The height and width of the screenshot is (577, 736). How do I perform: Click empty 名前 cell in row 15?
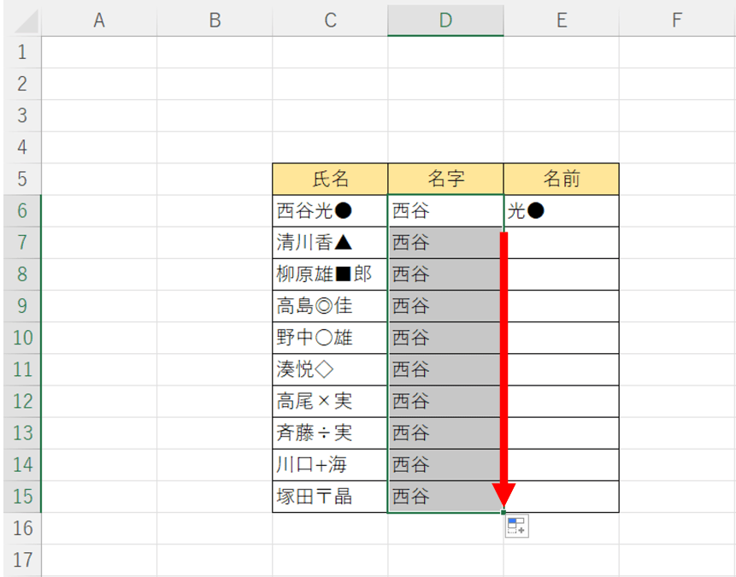(562, 497)
